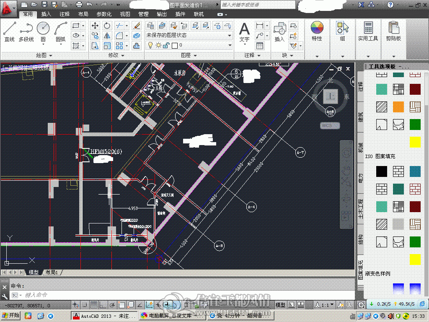
Task: Click the Table icon in 注释 panel
Action: [x=260, y=46]
